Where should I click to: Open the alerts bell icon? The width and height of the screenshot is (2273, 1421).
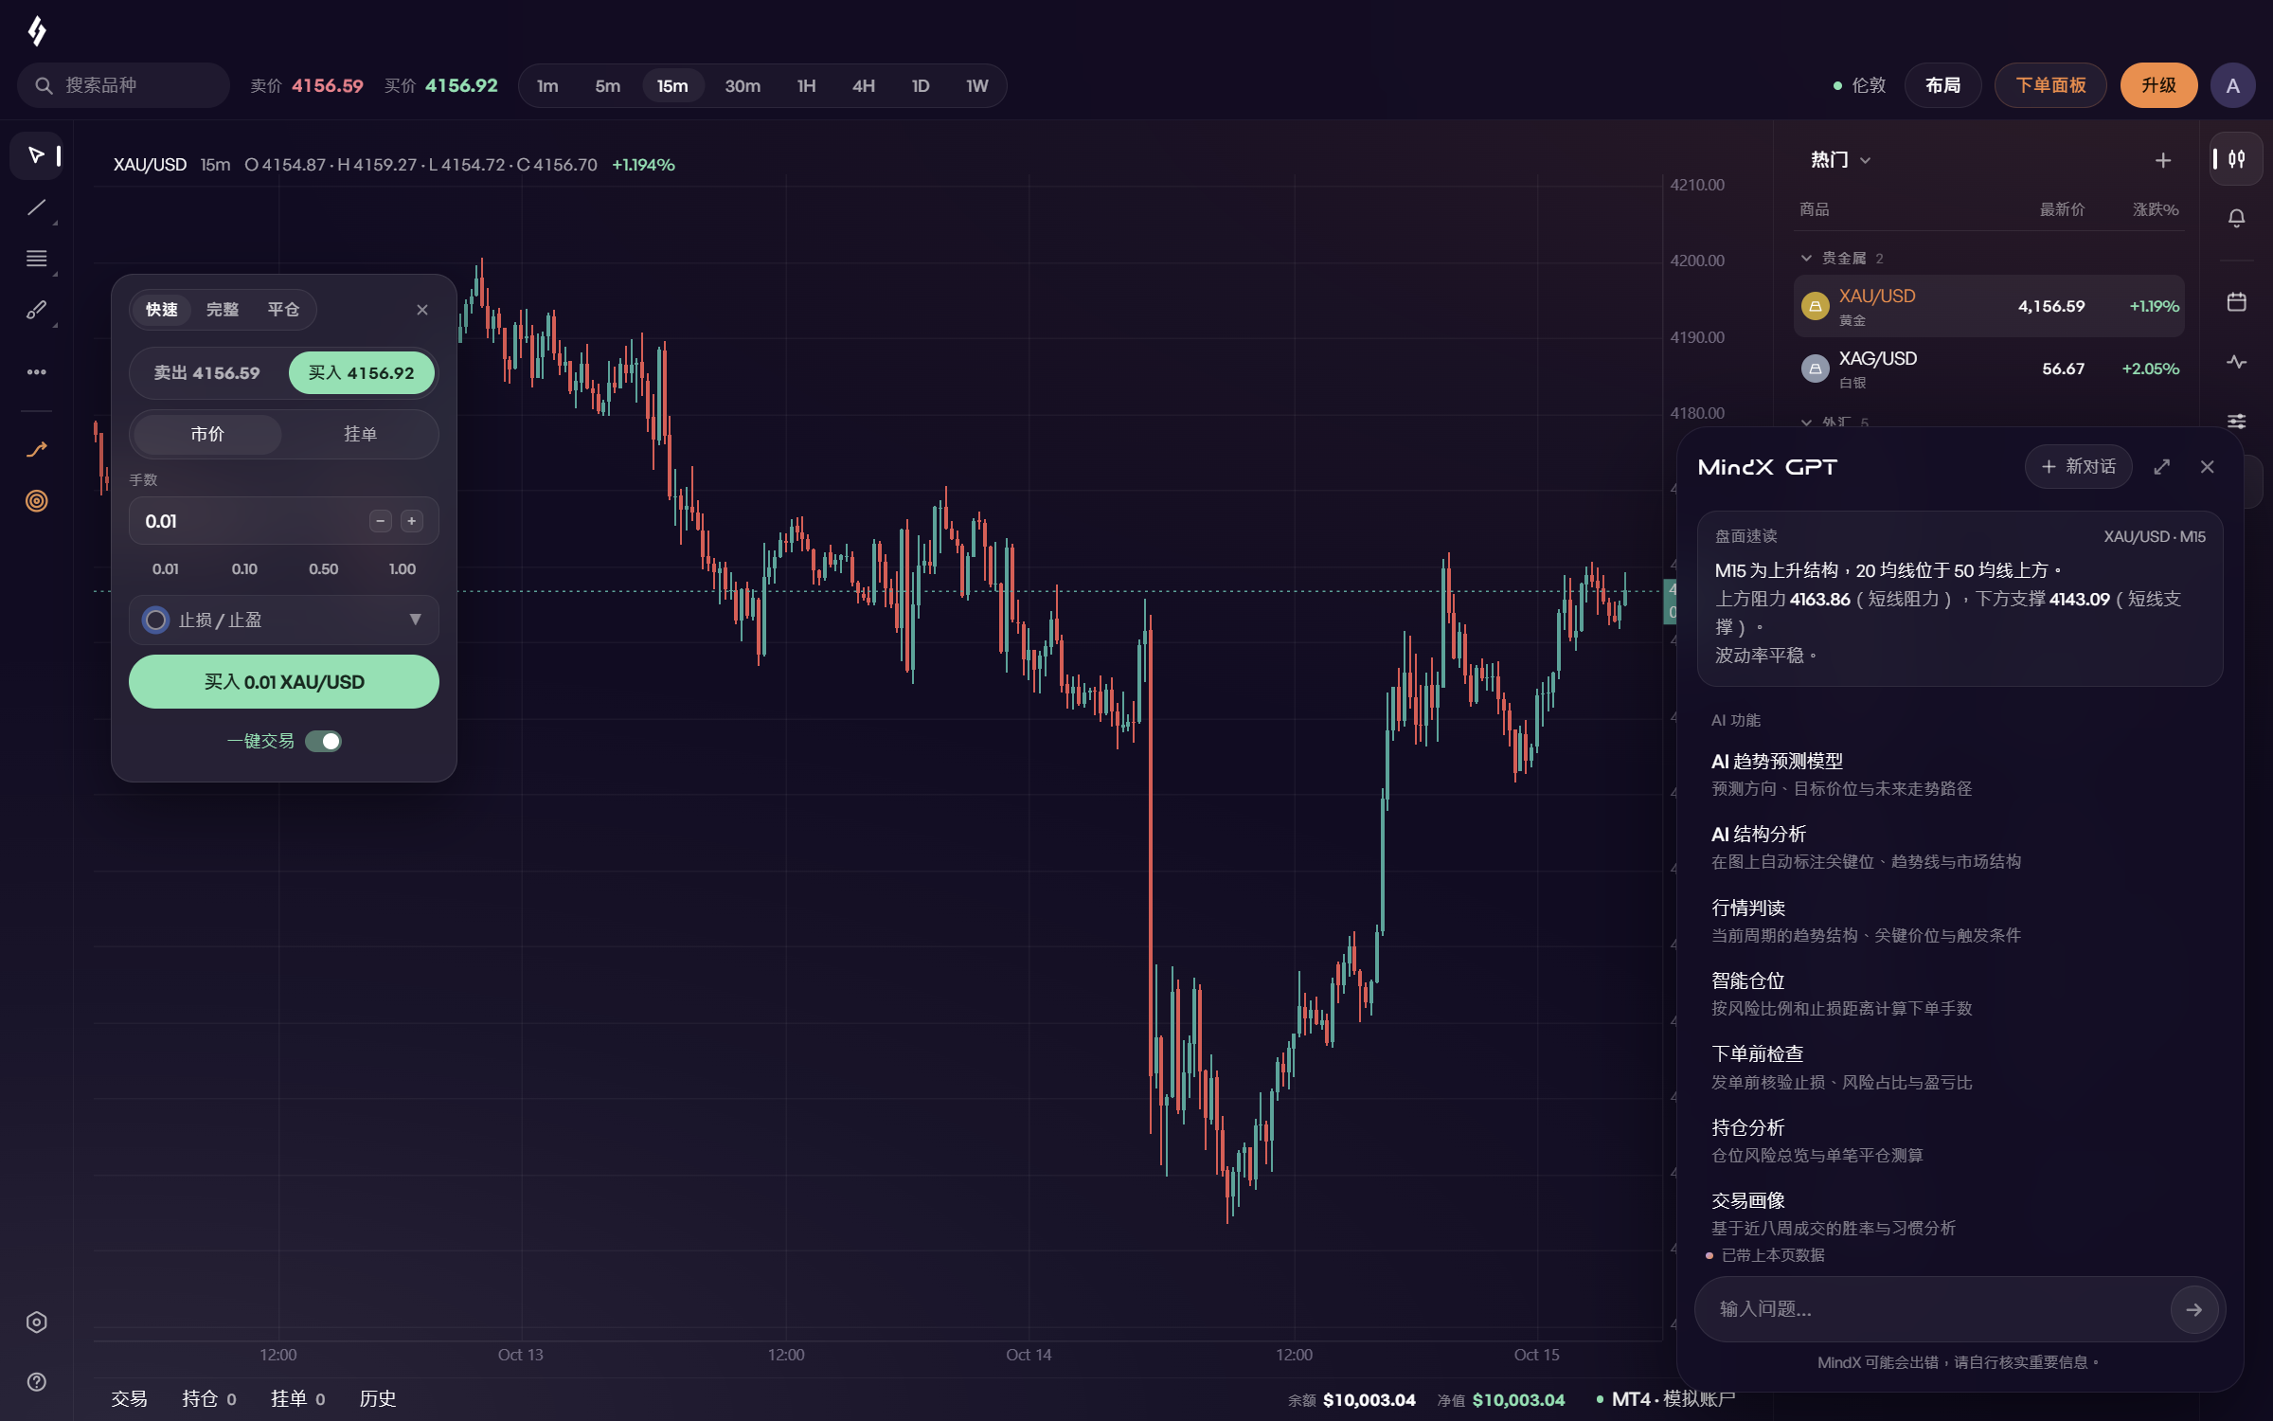click(2236, 218)
